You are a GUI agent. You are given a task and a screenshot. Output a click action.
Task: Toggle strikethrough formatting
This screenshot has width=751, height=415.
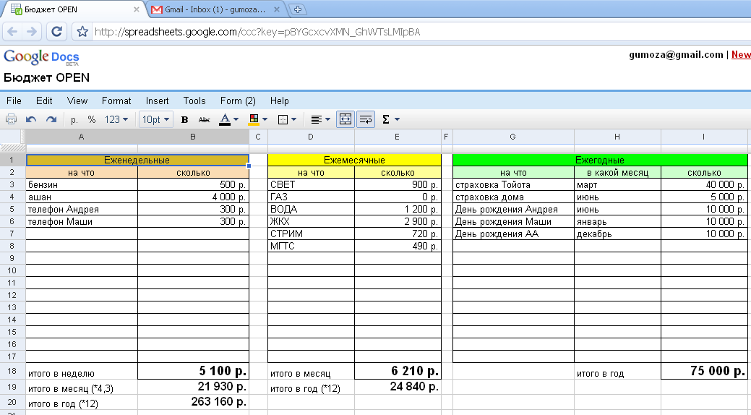[x=204, y=120]
